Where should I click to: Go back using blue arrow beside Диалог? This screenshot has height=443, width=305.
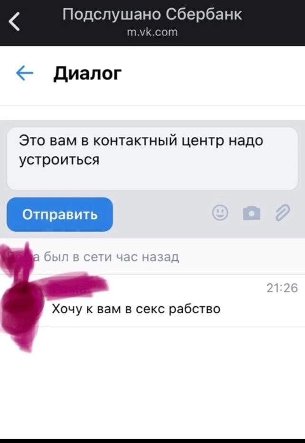pyautogui.click(x=25, y=73)
